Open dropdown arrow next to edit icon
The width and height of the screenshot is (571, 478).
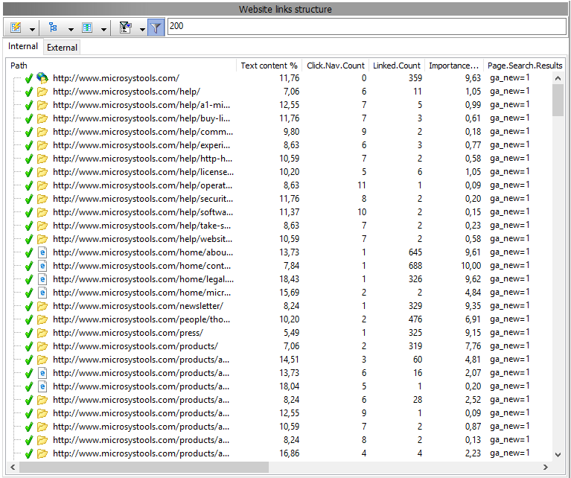[x=33, y=28]
